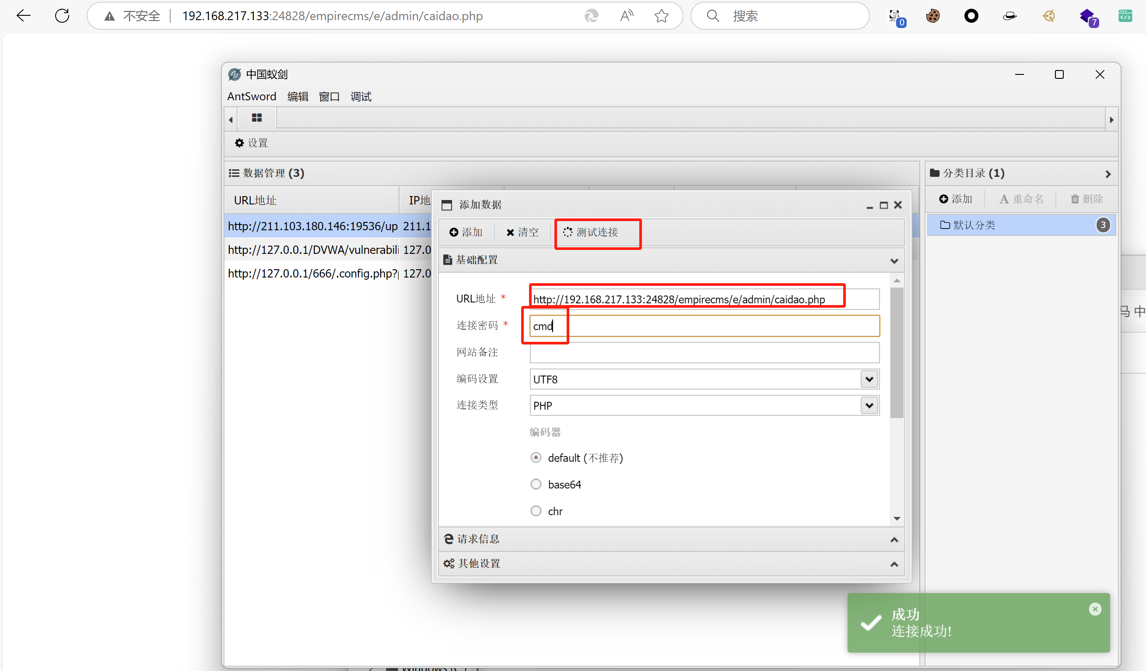Open the 调试 menu

(x=361, y=96)
